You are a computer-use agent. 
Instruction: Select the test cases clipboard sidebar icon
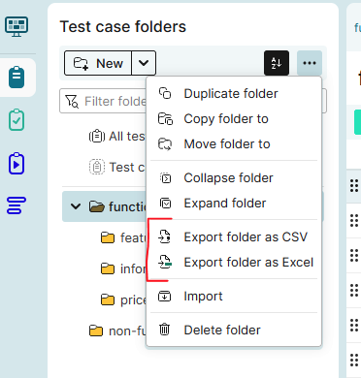(x=16, y=78)
